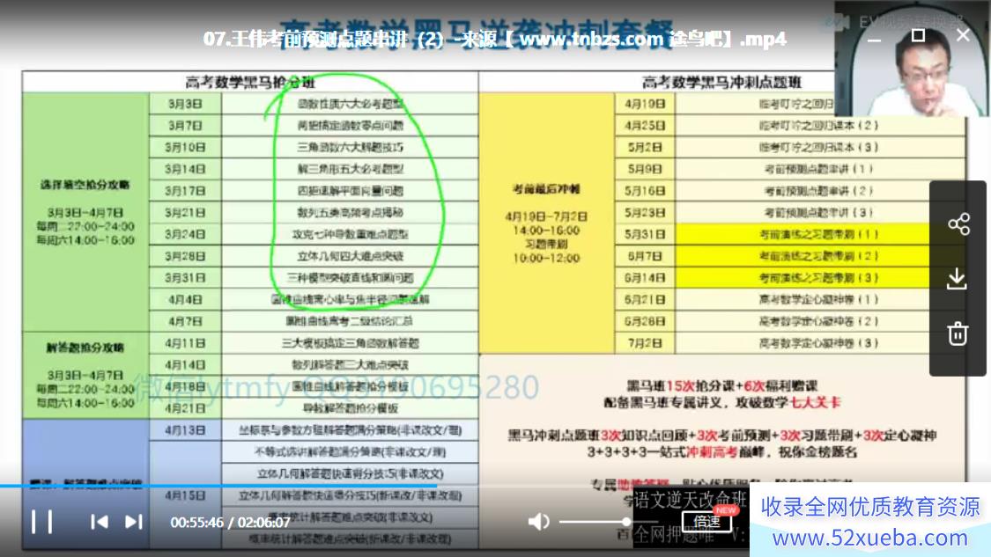Screen dimensions: 991x557
Task: Share this video using the share icon
Action: coord(958,224)
